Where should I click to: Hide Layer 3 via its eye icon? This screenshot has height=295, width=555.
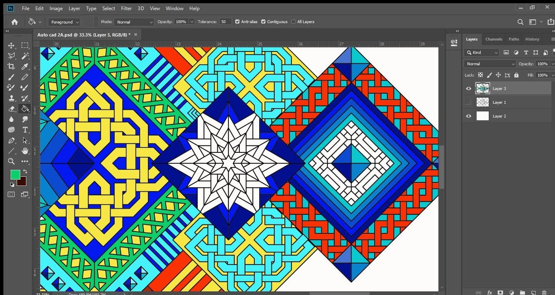tap(468, 89)
